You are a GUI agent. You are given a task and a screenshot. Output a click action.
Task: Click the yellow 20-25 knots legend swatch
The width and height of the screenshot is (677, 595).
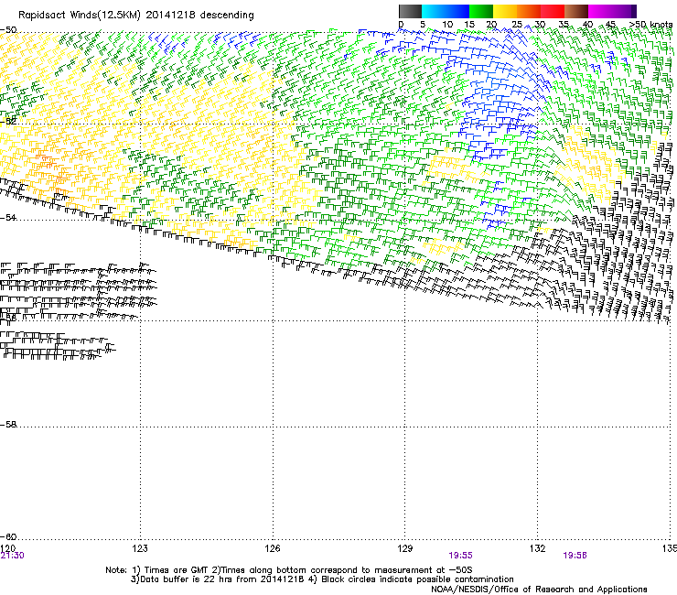pos(505,11)
